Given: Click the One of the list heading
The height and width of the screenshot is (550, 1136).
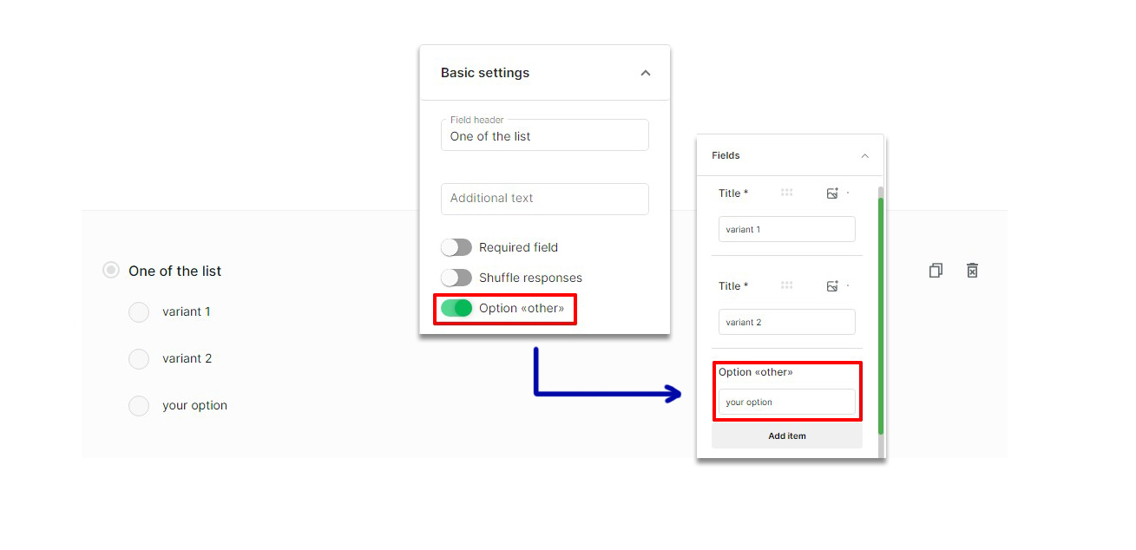Looking at the screenshot, I should 174,271.
